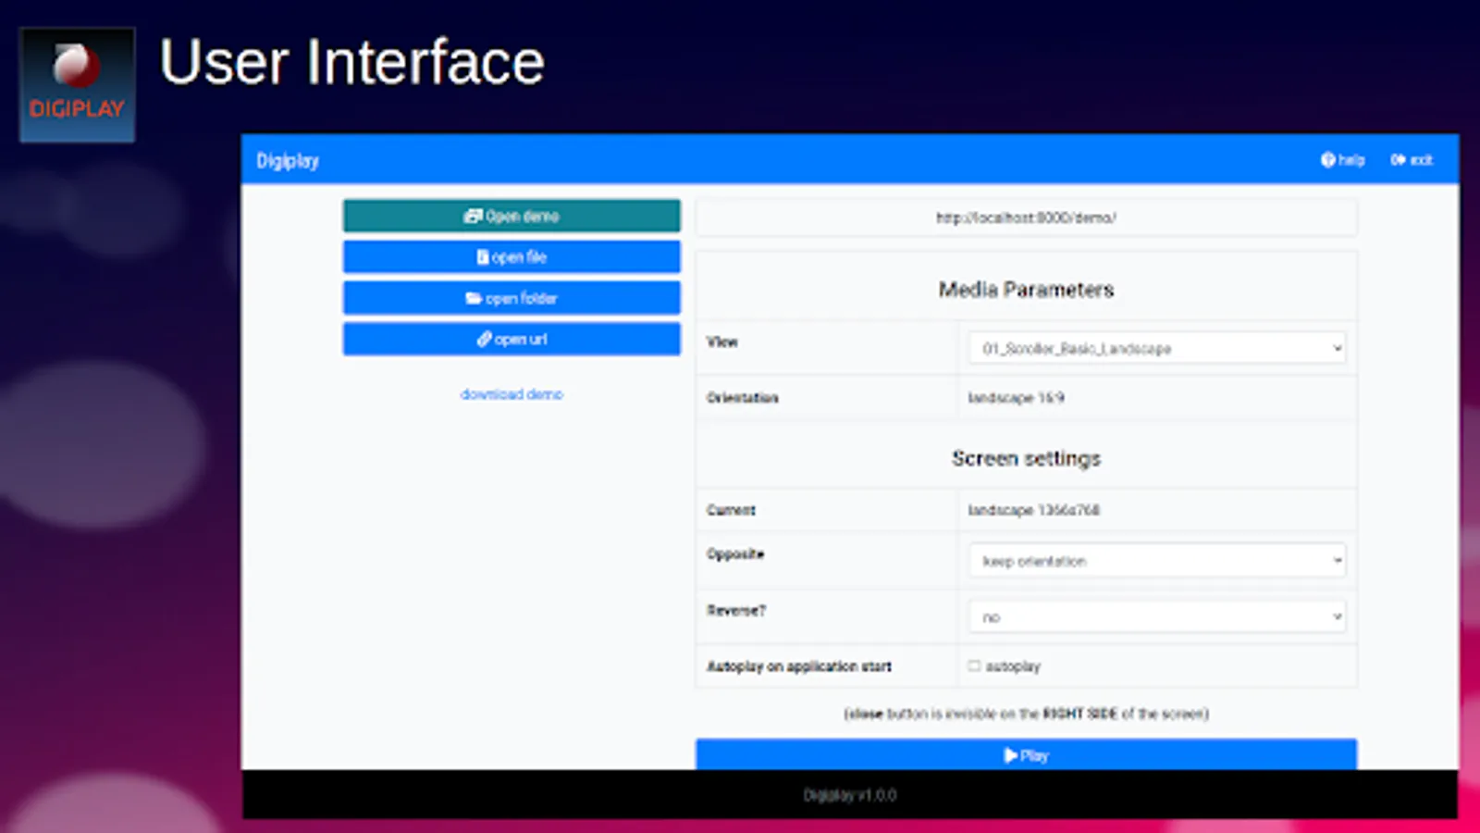Click the exit arrow icon
The width and height of the screenshot is (1480, 833).
[x=1398, y=160]
